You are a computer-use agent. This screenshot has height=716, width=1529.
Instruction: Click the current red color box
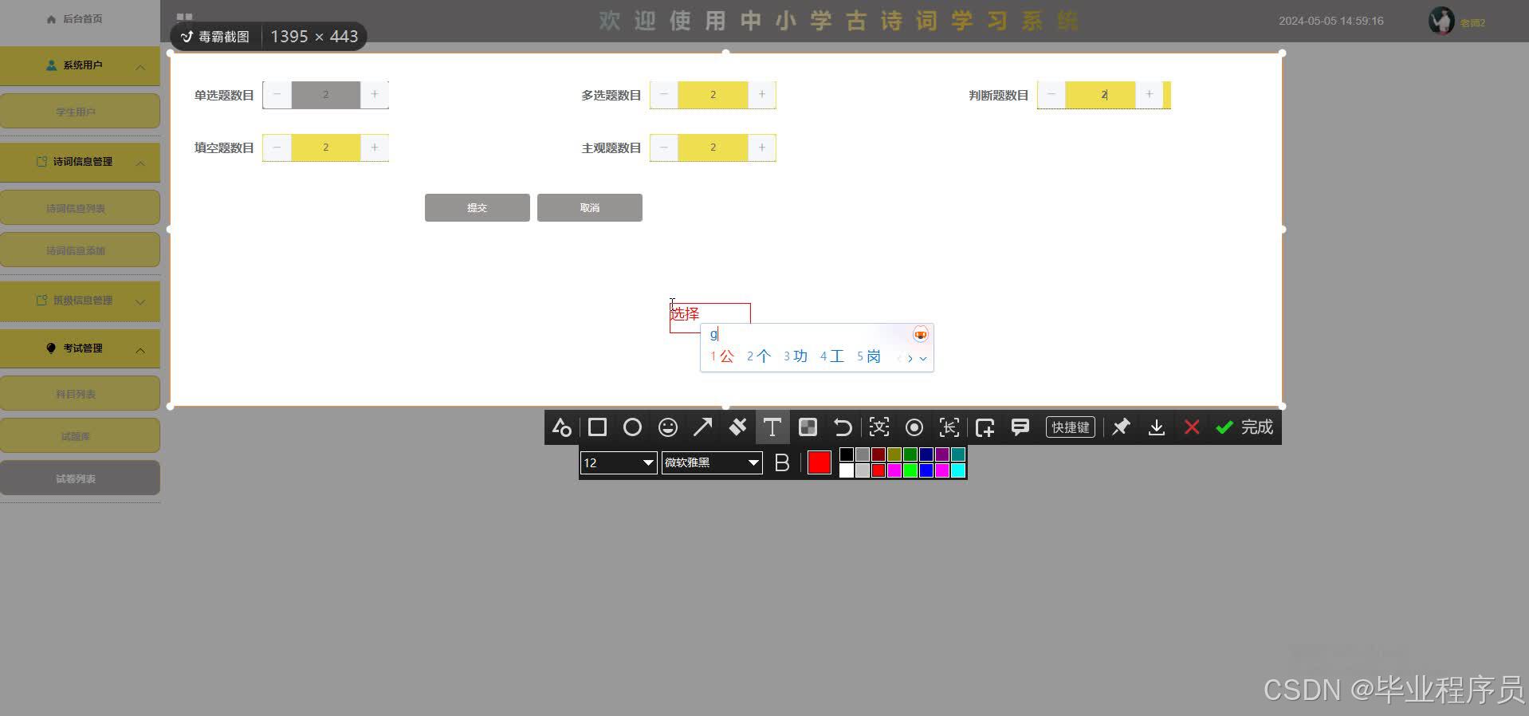820,462
